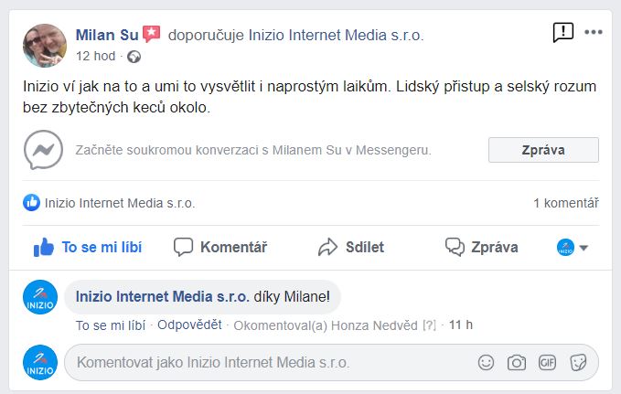Toggle "To se mi líbí" on the post
Screen dimensions: 621x394
pos(88,247)
